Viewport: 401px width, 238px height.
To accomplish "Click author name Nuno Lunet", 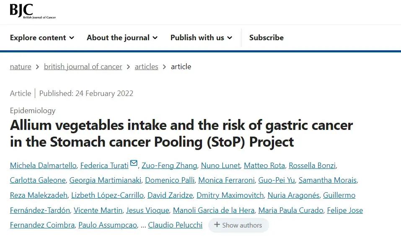I will click(x=220, y=166).
